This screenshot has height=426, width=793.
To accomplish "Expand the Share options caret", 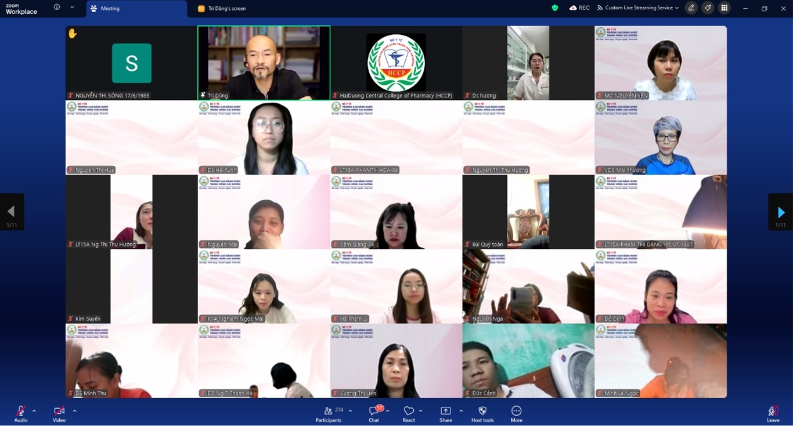I will click(461, 411).
